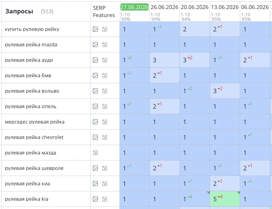This screenshot has height=209, width=272.
Task: Click corner marker on kia 20.06.2026 cell
Action: pos(209,193)
